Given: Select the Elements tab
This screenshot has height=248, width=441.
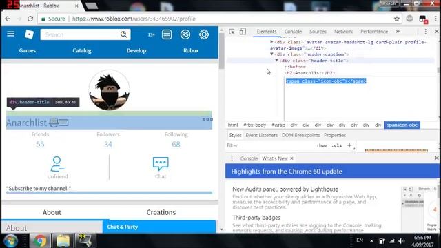Looking at the screenshot, I should [267, 32].
